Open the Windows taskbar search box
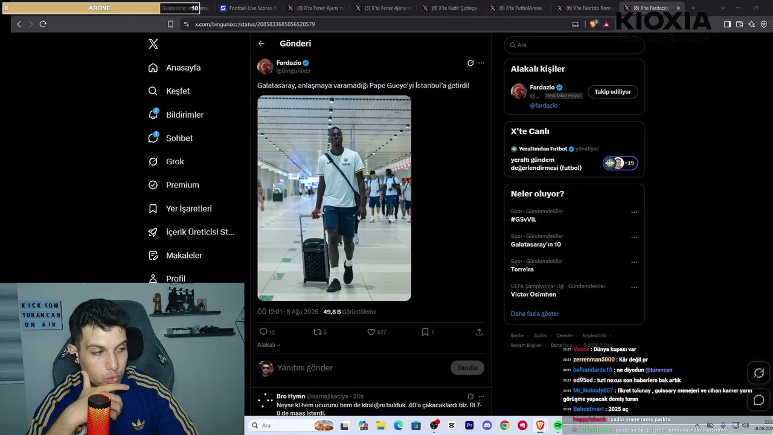773x435 pixels. 292,425
